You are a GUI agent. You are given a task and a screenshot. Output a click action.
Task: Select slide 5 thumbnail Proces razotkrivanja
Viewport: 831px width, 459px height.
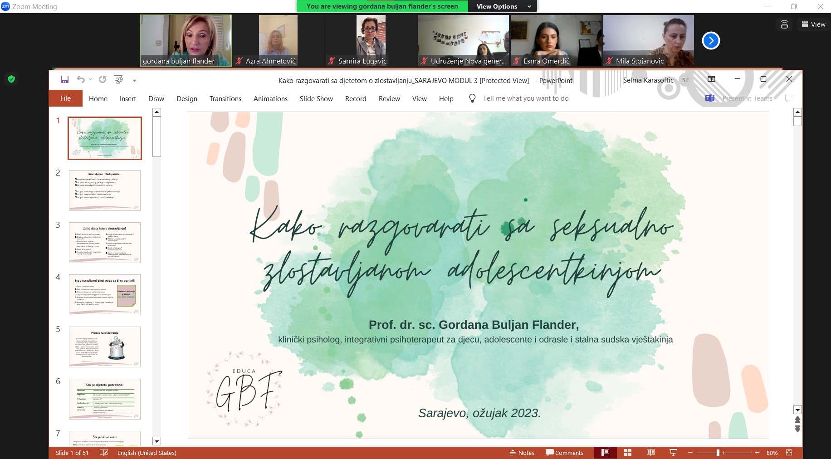coord(105,347)
